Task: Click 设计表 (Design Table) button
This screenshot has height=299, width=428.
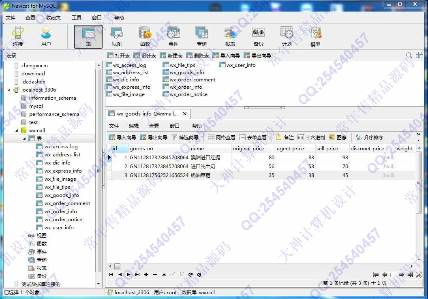Action: click(x=145, y=56)
